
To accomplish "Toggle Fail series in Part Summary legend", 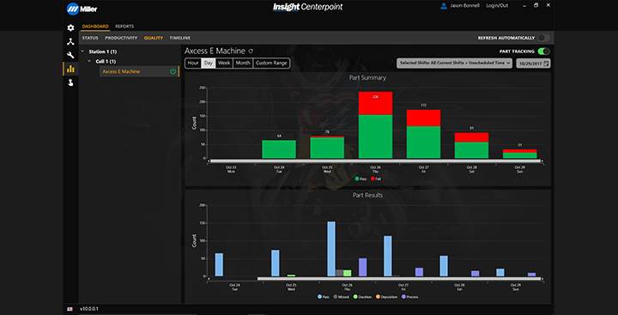I will 376,179.
